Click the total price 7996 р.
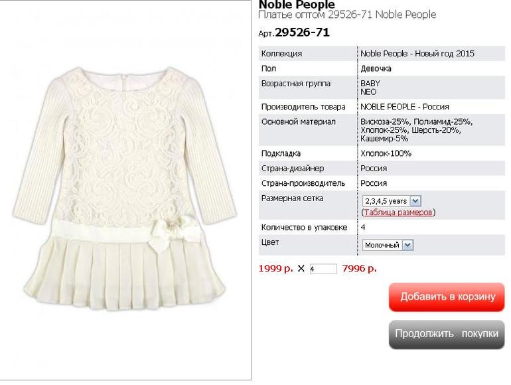This screenshot has width=511, height=385. (x=359, y=269)
